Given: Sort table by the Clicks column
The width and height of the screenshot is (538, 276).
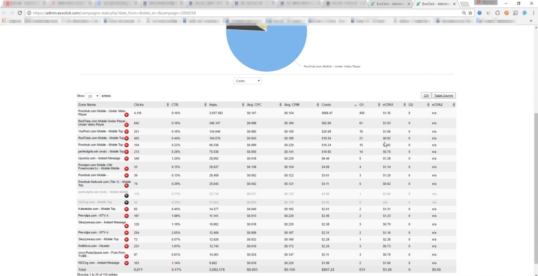Looking at the screenshot, I should (151, 105).
